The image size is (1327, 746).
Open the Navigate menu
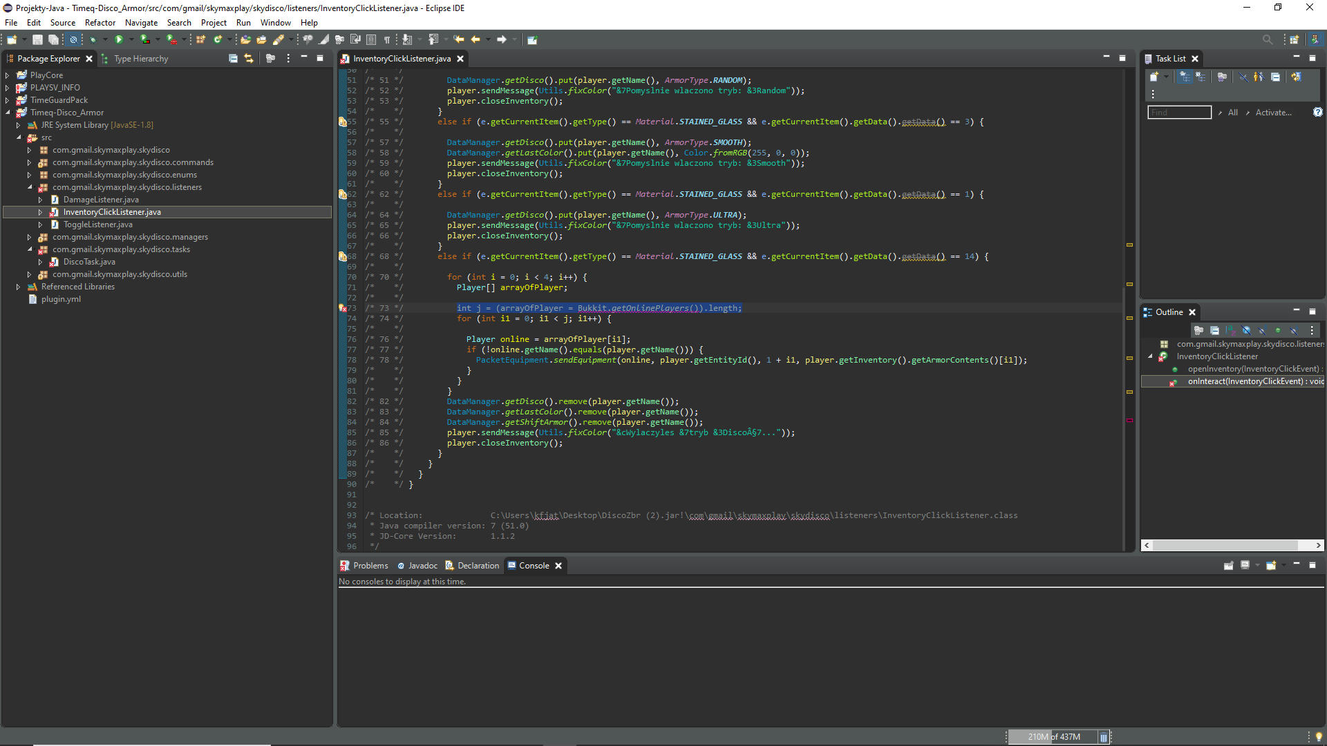141,22
